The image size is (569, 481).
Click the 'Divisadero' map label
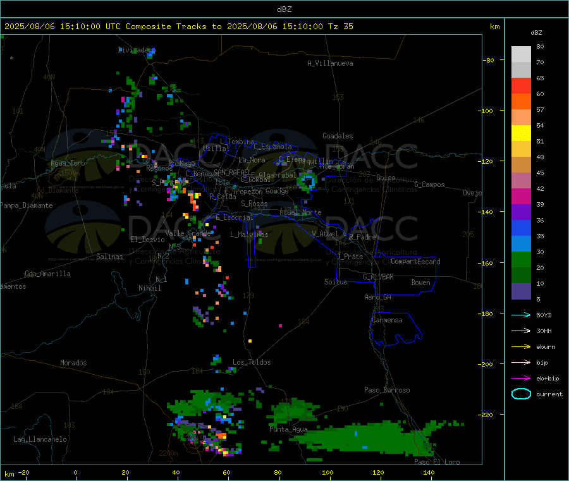[137, 50]
